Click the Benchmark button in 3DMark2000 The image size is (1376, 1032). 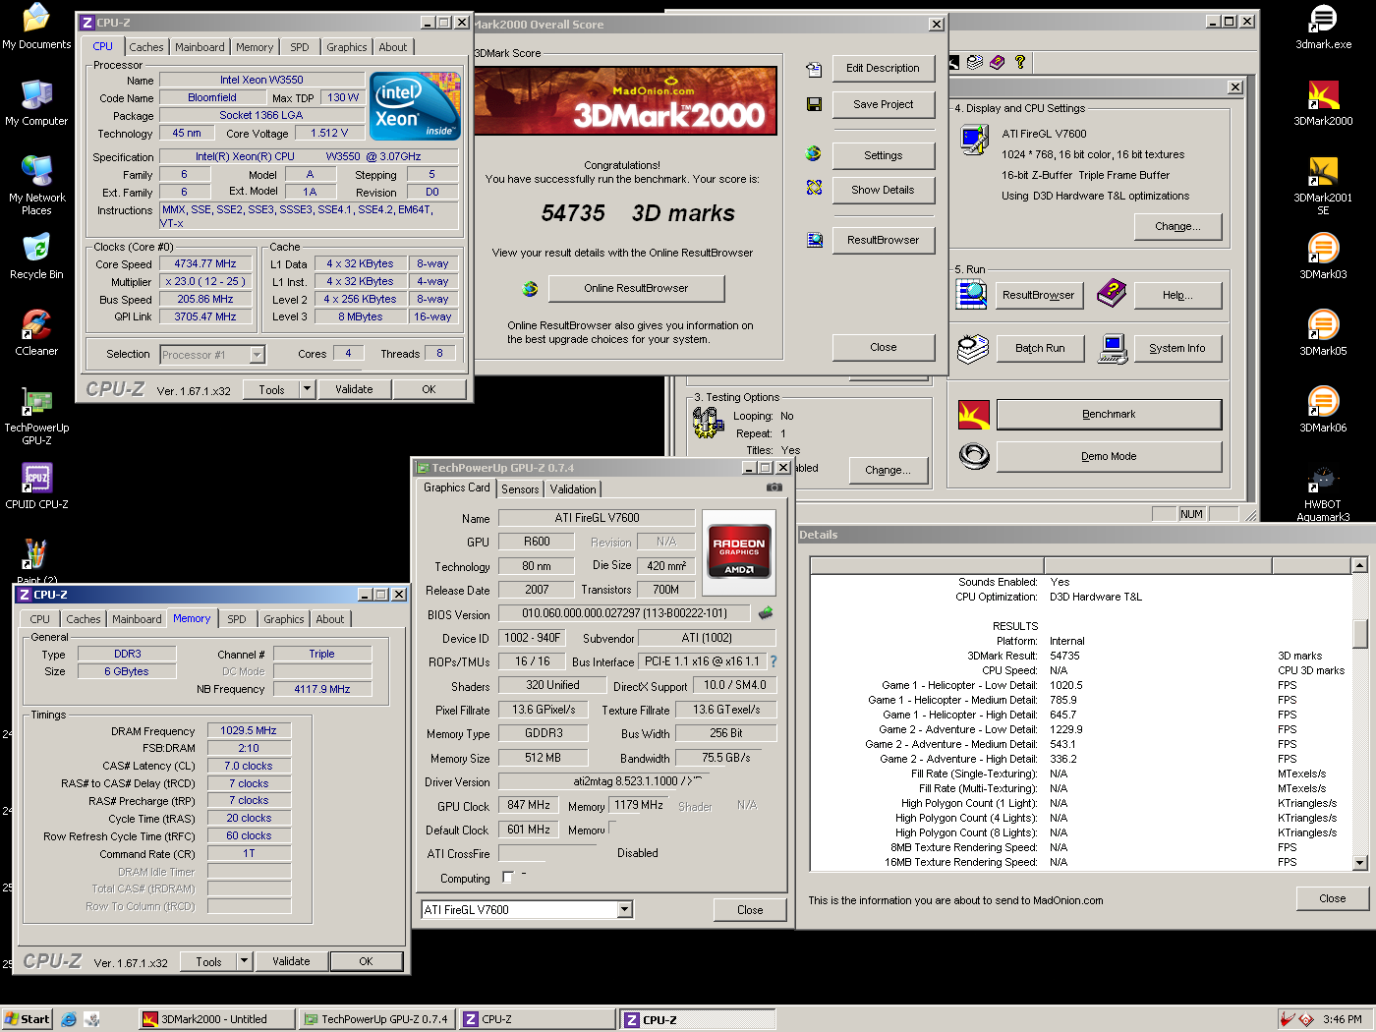(1109, 415)
